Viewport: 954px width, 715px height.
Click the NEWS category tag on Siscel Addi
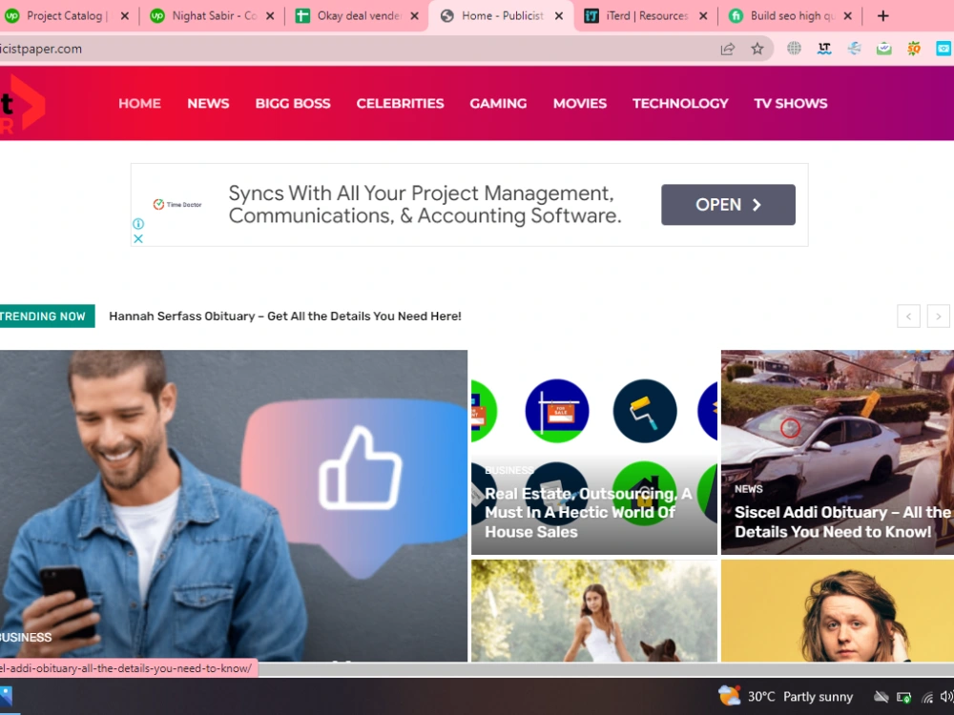[748, 489]
